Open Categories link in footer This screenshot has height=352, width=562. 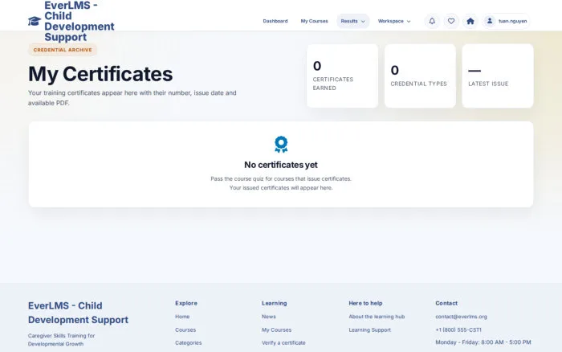[189, 342]
